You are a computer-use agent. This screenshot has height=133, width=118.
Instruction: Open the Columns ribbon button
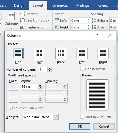click(12, 20)
